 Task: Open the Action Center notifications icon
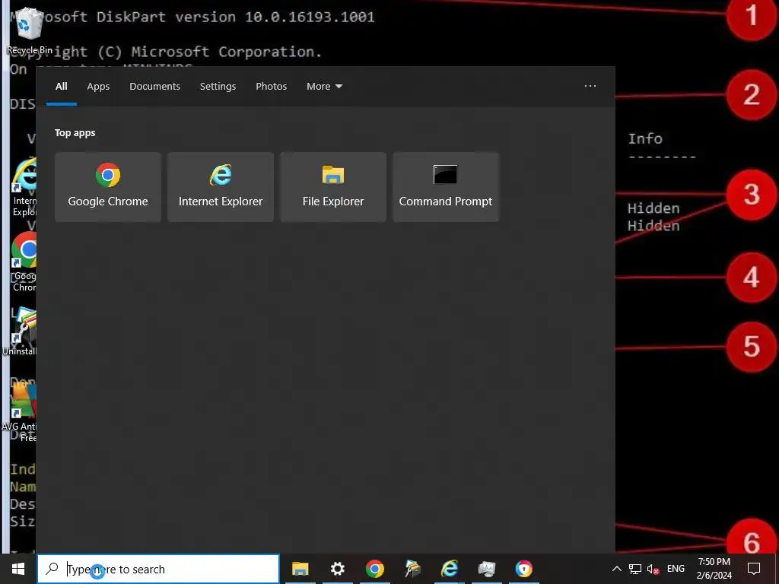(x=754, y=569)
